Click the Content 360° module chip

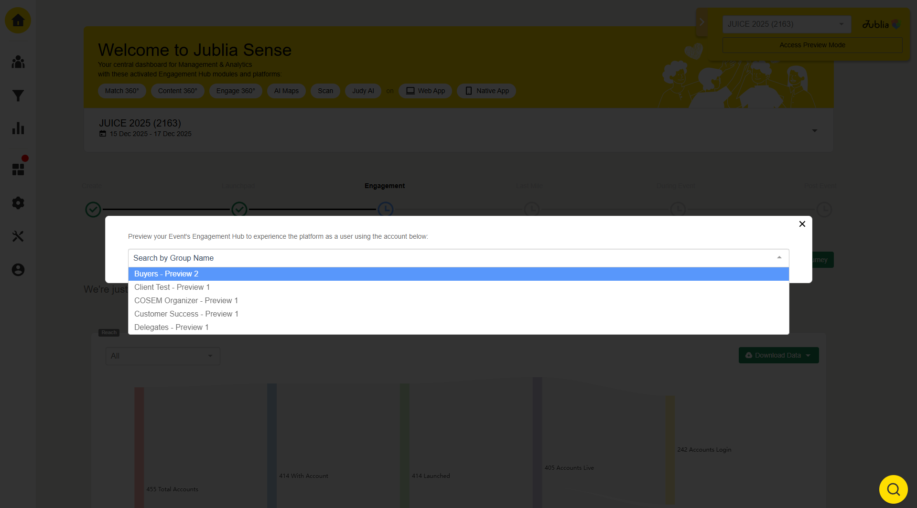click(178, 91)
